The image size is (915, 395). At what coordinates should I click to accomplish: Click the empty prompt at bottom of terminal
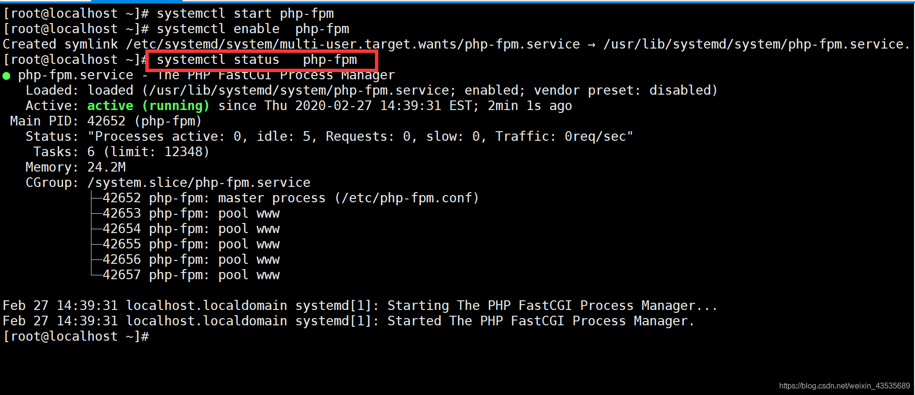click(76, 336)
